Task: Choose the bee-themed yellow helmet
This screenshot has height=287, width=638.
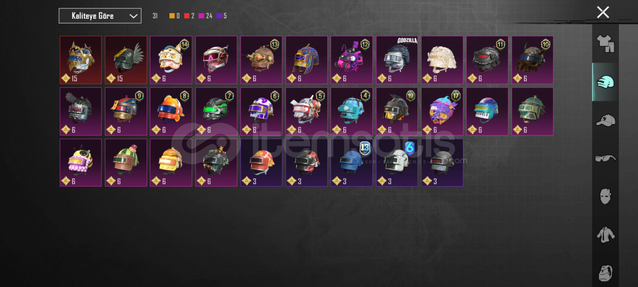Action: click(x=81, y=163)
